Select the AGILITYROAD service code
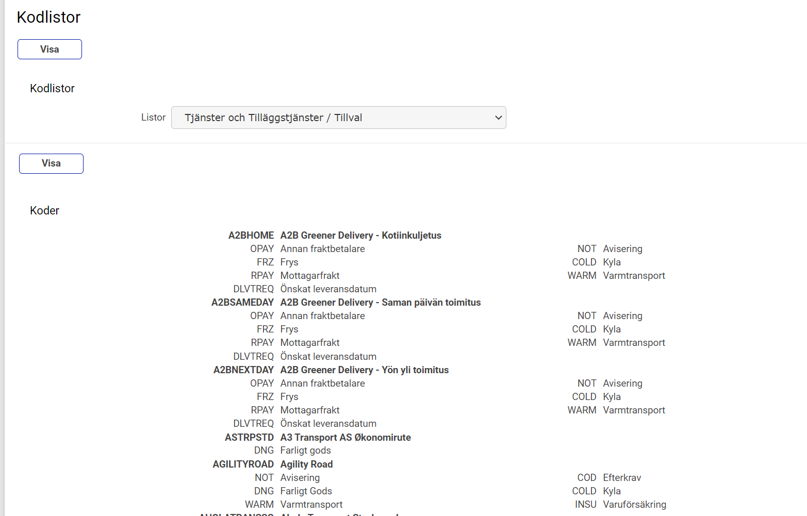The width and height of the screenshot is (807, 516). [243, 464]
